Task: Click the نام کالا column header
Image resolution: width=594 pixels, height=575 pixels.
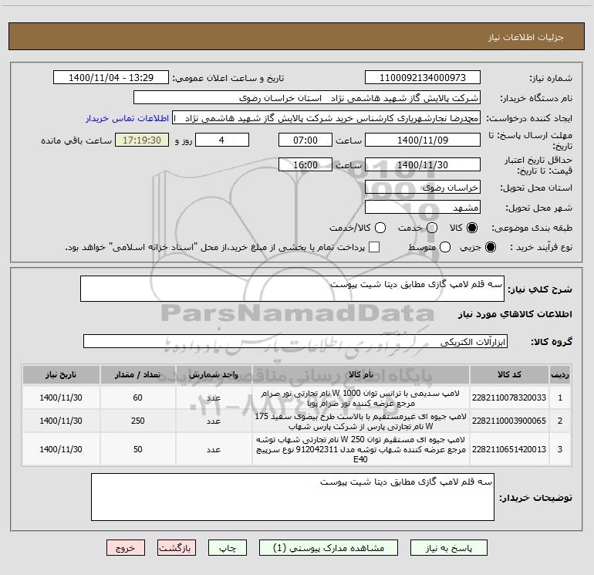Action: (x=361, y=374)
